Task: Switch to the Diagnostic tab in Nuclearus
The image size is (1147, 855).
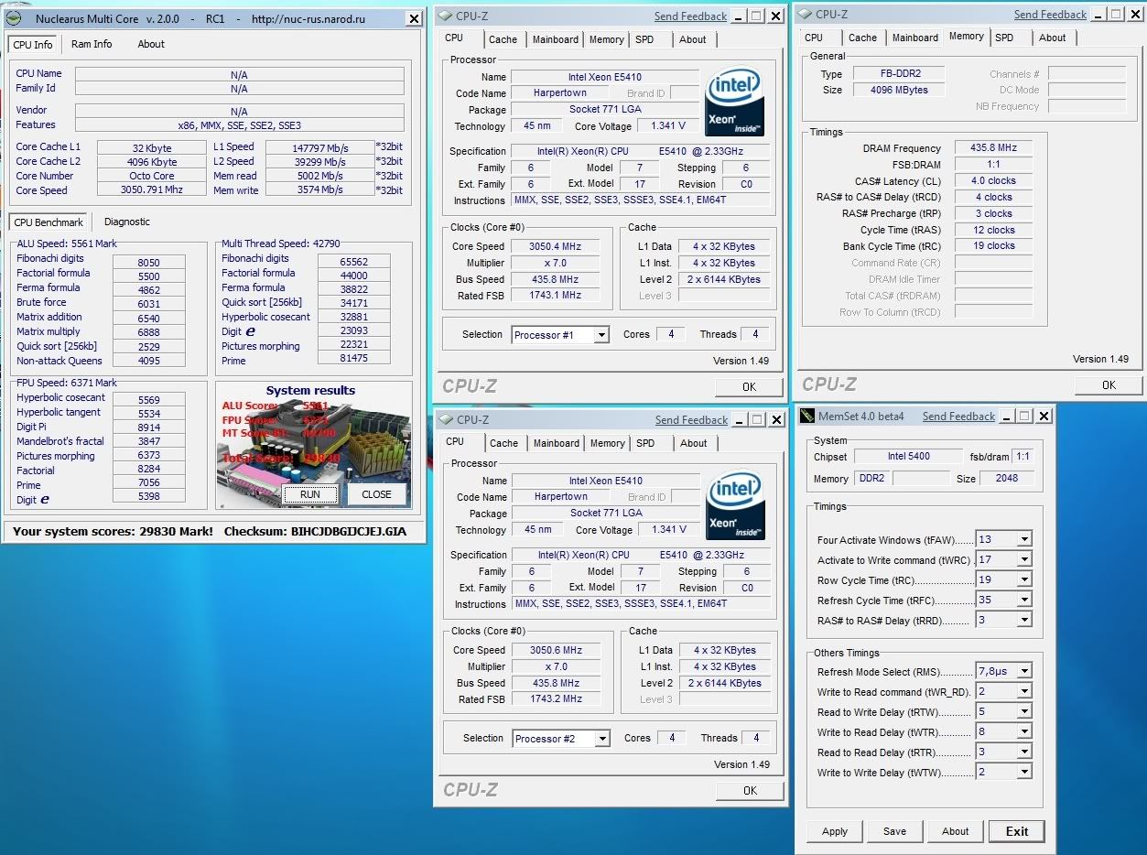Action: (x=127, y=222)
